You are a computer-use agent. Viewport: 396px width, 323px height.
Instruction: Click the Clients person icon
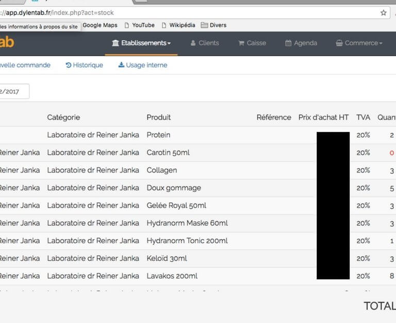193,43
